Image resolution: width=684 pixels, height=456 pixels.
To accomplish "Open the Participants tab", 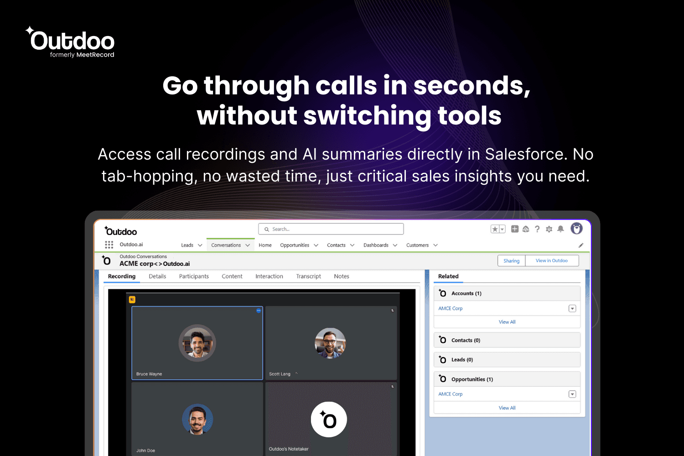I will pos(194,276).
